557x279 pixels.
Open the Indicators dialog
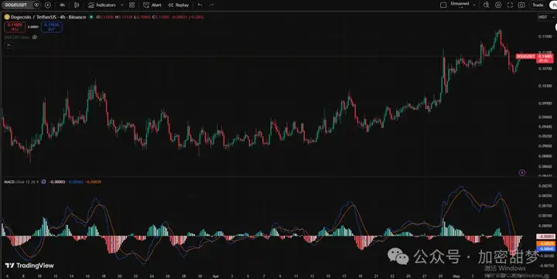102,5
